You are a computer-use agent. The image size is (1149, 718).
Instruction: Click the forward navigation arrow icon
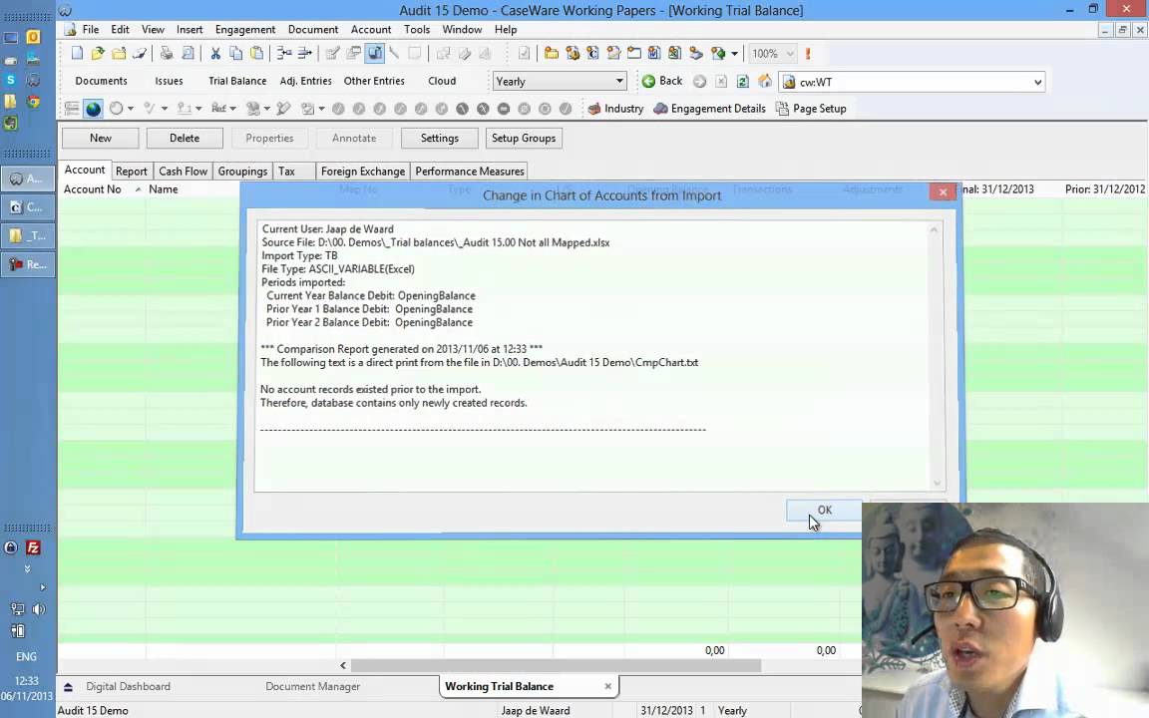(x=700, y=82)
